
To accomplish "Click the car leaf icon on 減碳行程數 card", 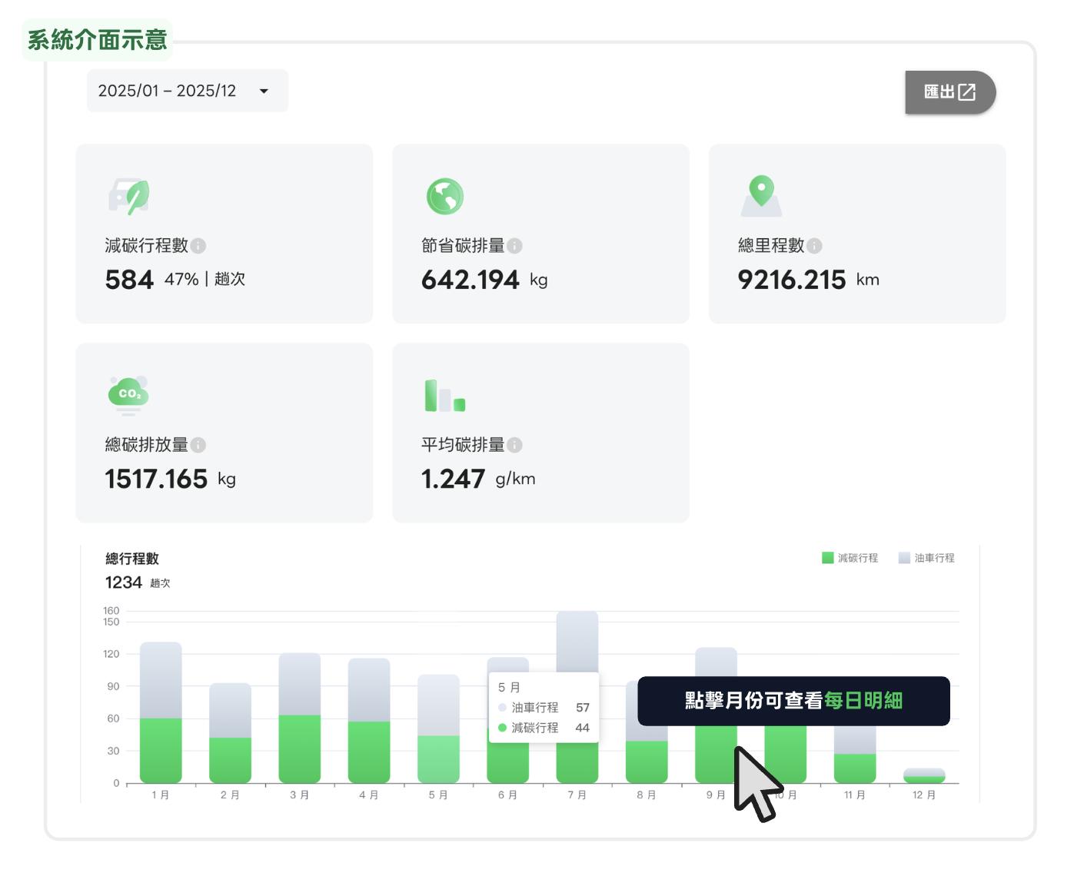I will tap(129, 197).
